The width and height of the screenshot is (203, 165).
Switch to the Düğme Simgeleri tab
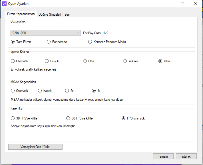point(50,14)
